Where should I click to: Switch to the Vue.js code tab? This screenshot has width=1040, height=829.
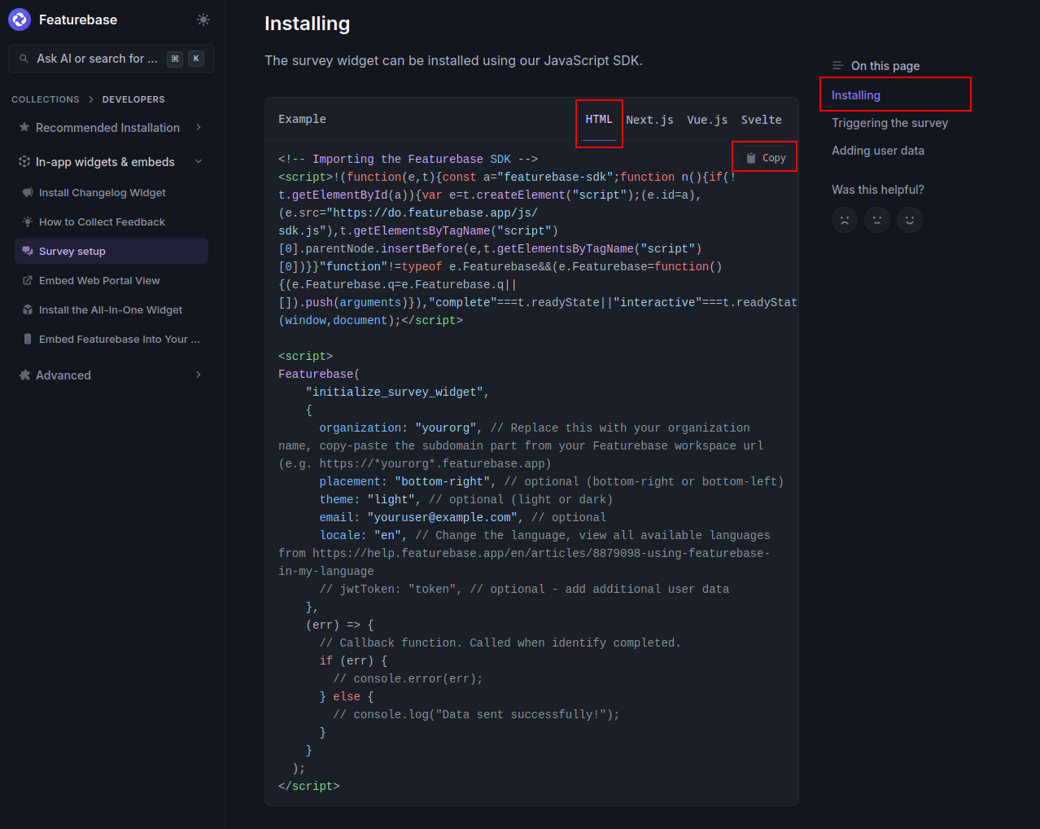click(x=707, y=120)
